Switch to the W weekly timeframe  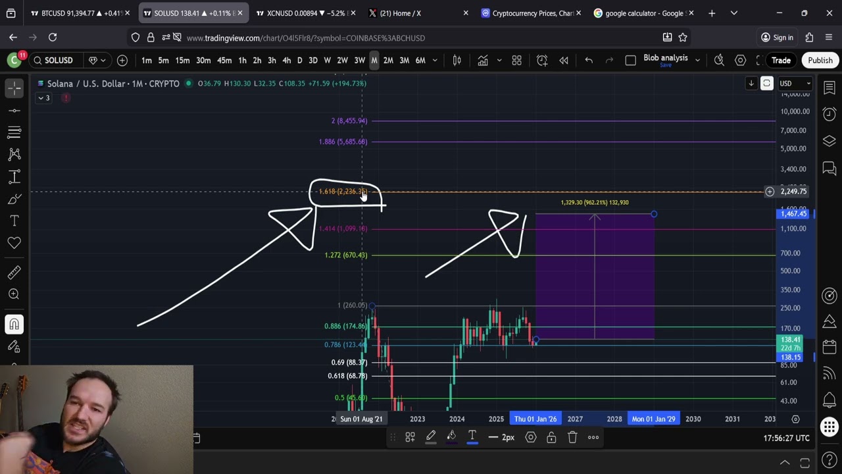point(327,61)
